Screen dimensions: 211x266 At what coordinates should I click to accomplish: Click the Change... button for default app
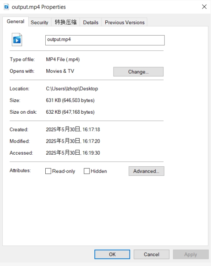[x=139, y=72]
